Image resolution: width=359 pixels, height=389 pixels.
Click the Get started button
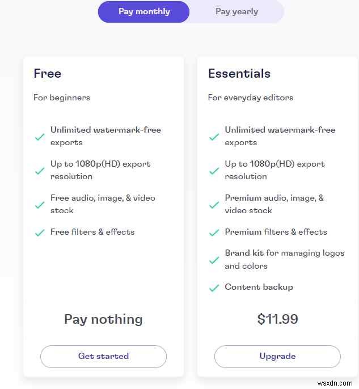coord(103,357)
